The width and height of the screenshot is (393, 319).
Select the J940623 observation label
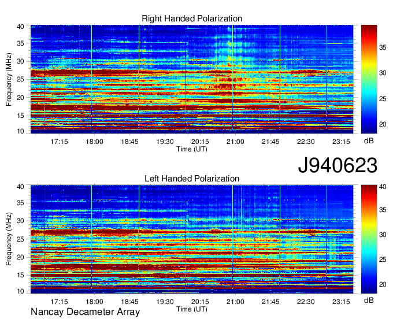338,165
